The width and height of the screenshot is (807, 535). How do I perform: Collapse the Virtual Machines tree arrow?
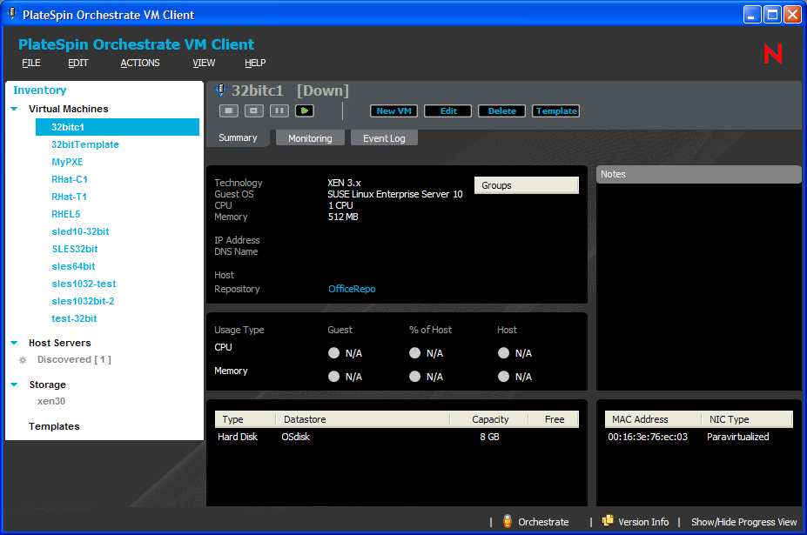tap(15, 109)
